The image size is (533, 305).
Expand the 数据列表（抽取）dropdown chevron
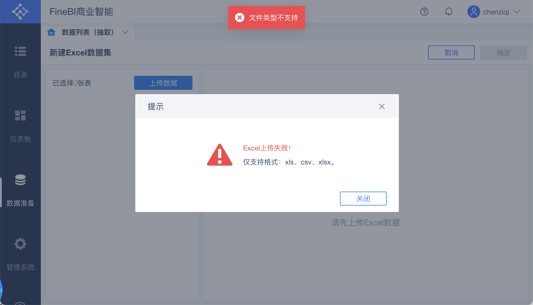pos(125,32)
